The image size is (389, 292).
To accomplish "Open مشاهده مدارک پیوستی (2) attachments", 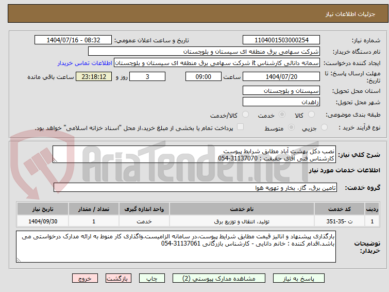I will pyautogui.click(x=219, y=279).
